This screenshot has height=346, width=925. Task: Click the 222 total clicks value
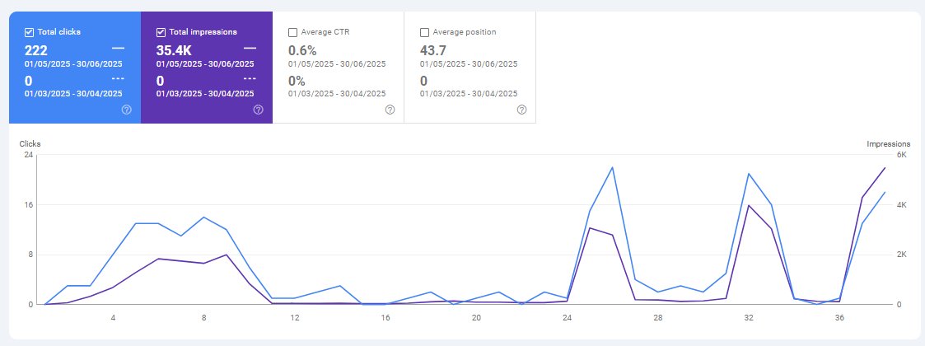click(x=36, y=51)
